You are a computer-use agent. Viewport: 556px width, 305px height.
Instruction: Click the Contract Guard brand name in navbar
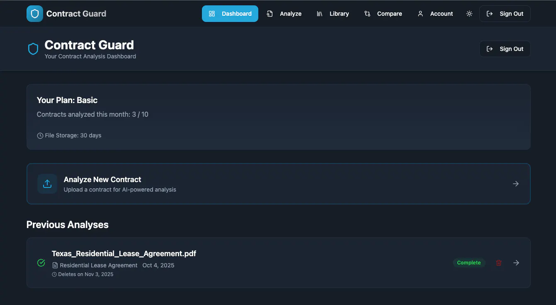coord(76,14)
